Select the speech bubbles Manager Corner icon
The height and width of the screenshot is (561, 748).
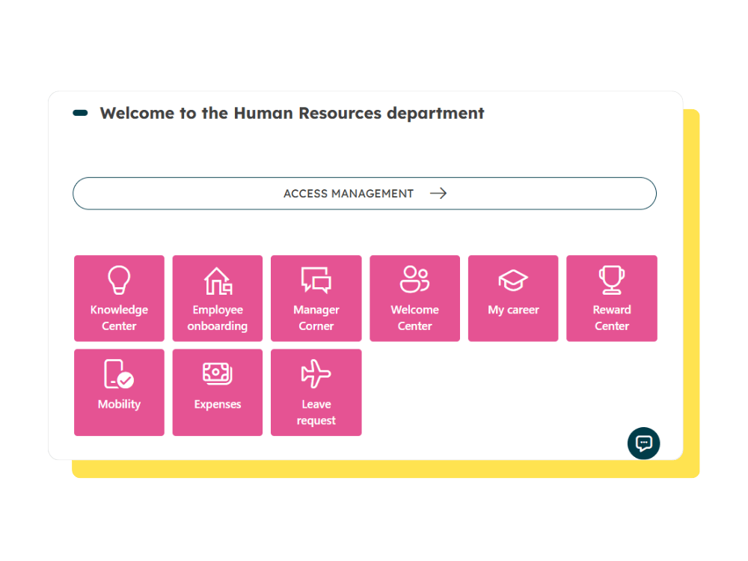(x=316, y=280)
